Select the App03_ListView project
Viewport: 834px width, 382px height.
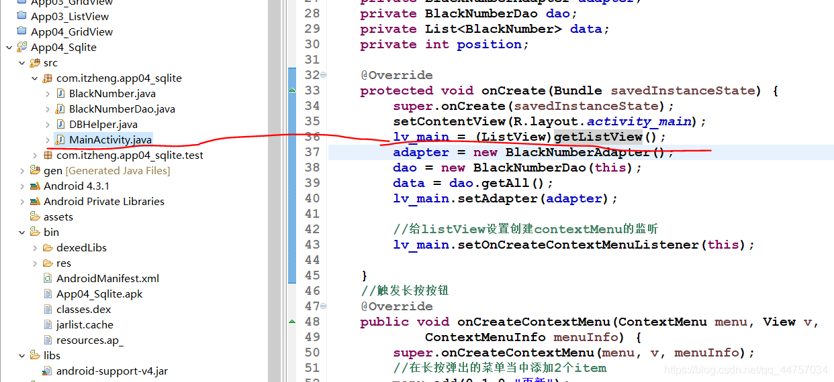click(70, 16)
